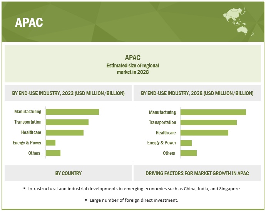Click the infrastructural and industrial developments bullet text
This screenshot has height=211, width=266.
[x=134, y=189]
